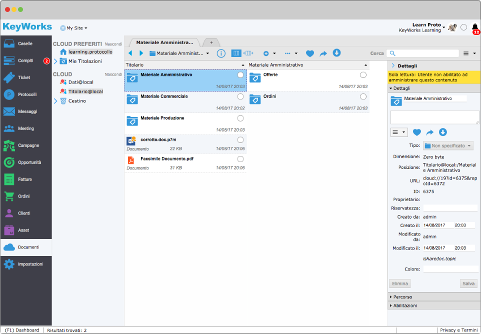Show info with the circled i icon

point(221,53)
